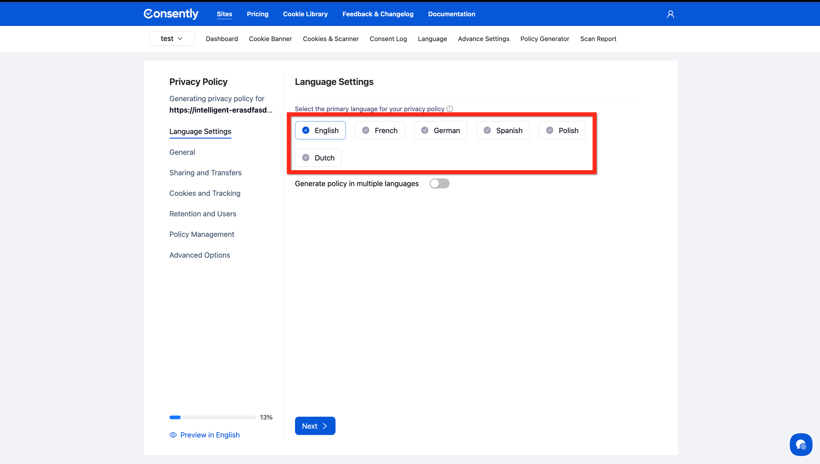The image size is (820, 464).
Task: Go to Advanced Options step
Action: (199, 255)
